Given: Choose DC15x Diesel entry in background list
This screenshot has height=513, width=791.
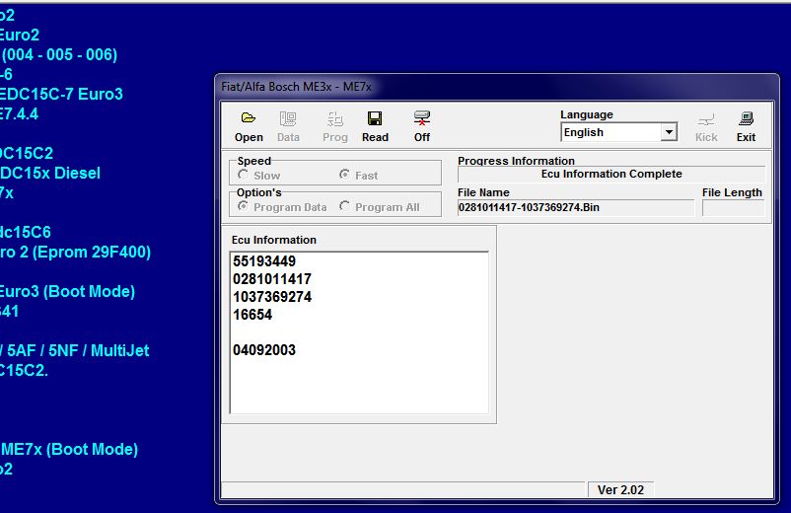Looking at the screenshot, I should click(x=50, y=173).
